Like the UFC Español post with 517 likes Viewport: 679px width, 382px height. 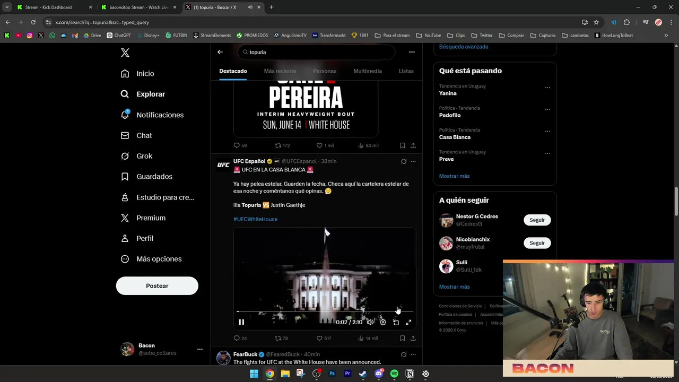[324, 338]
